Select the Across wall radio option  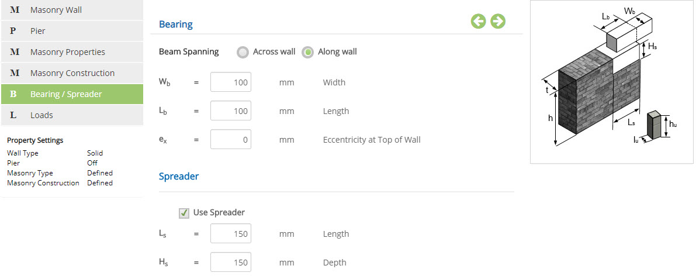243,53
